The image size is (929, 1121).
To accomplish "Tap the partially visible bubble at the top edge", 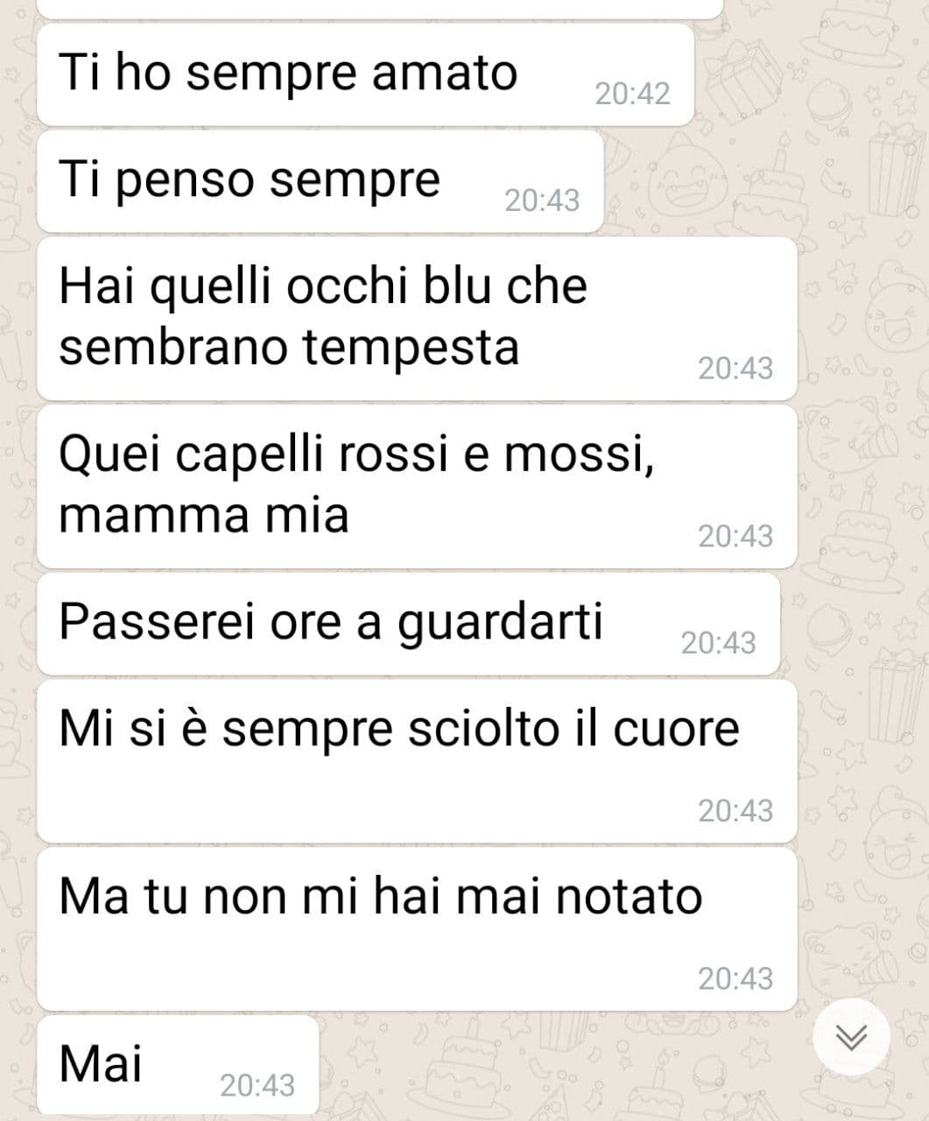I will (381, 9).
